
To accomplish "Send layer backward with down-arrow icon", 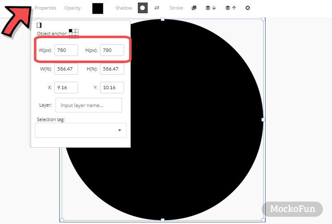I will point(211,8).
